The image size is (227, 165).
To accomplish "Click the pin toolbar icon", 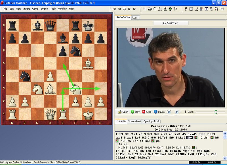I will pos(186,9).
